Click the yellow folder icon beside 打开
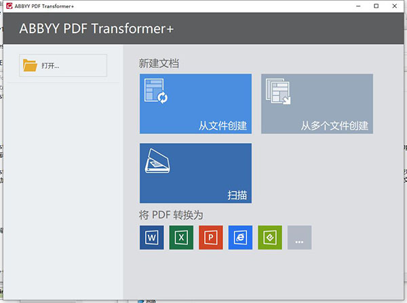This screenshot has width=407, height=303. point(30,65)
